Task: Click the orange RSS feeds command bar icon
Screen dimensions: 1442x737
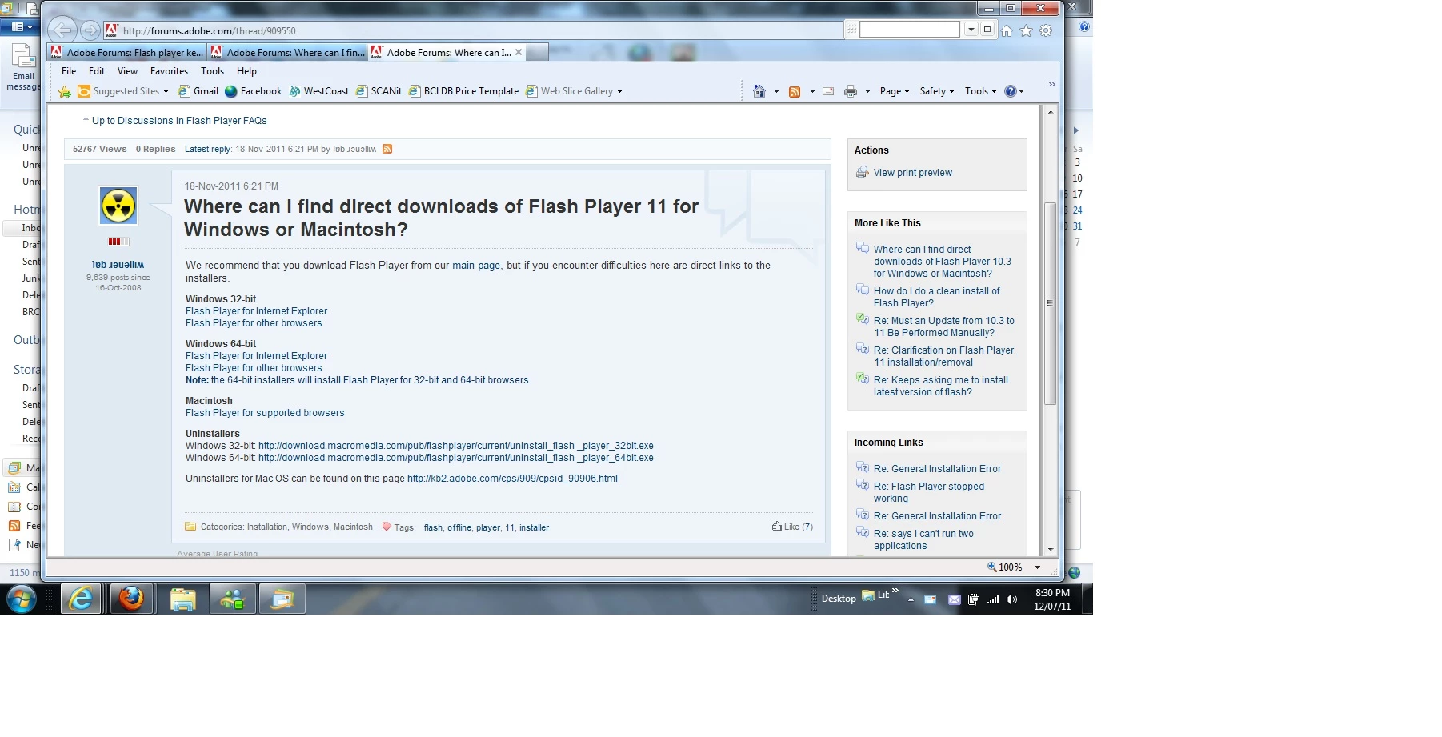Action: pos(795,91)
